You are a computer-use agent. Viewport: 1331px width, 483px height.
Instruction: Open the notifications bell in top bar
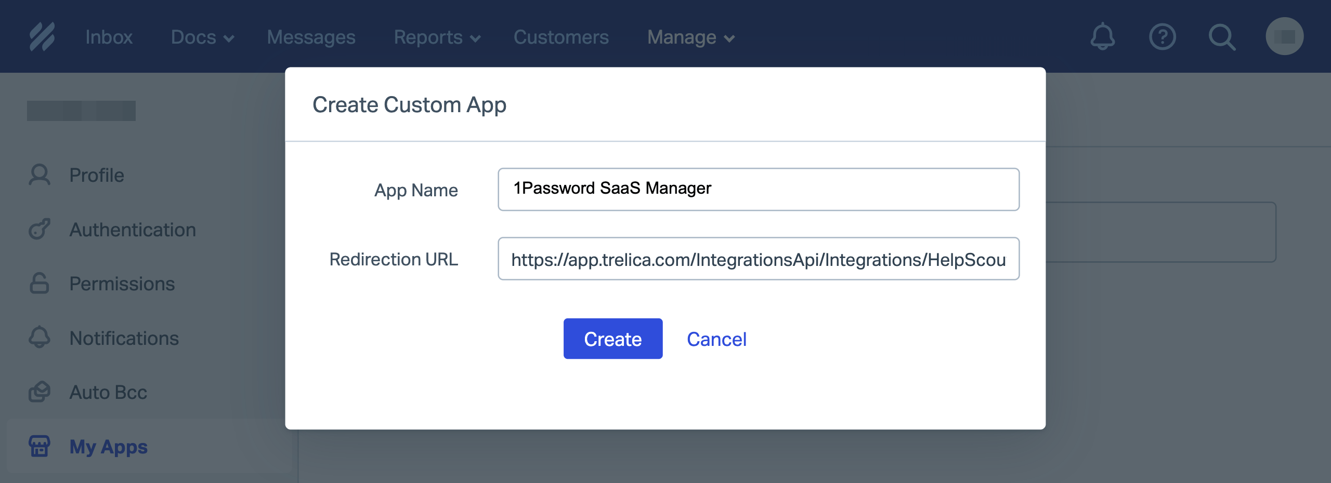pyautogui.click(x=1102, y=37)
